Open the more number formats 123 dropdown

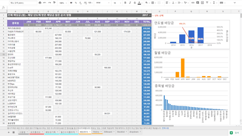tap(90, 3)
